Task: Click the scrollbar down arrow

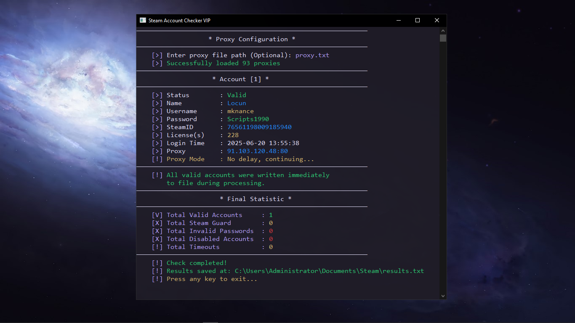Action: (443, 296)
